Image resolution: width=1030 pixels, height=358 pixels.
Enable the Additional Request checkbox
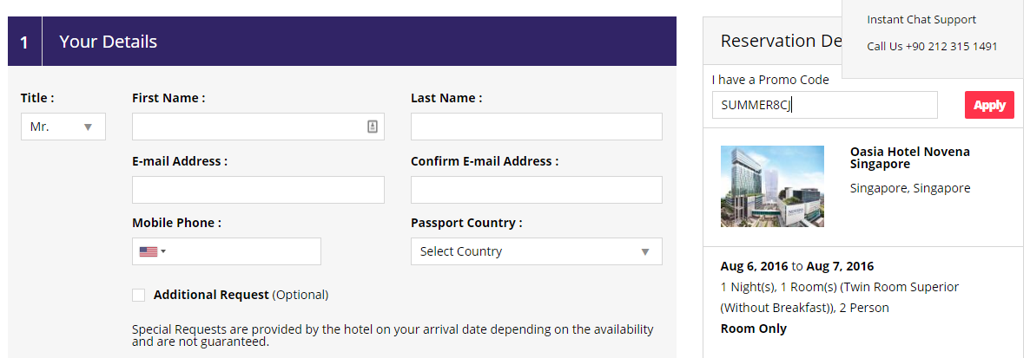[x=139, y=295]
